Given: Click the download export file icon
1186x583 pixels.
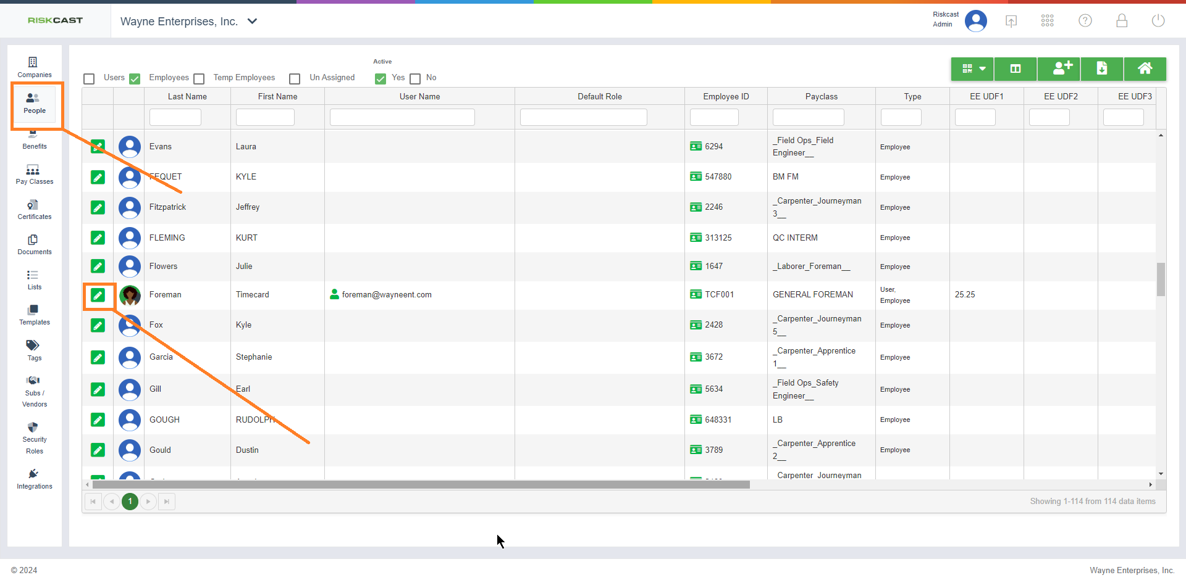Looking at the screenshot, I should [1101, 68].
